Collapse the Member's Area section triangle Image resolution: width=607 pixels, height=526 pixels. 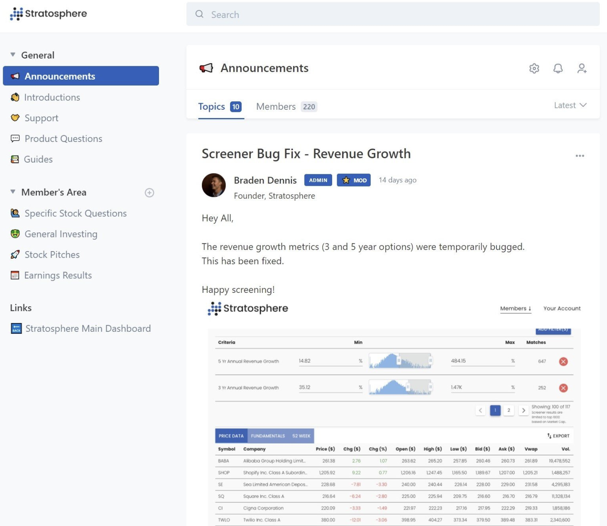[x=13, y=192]
